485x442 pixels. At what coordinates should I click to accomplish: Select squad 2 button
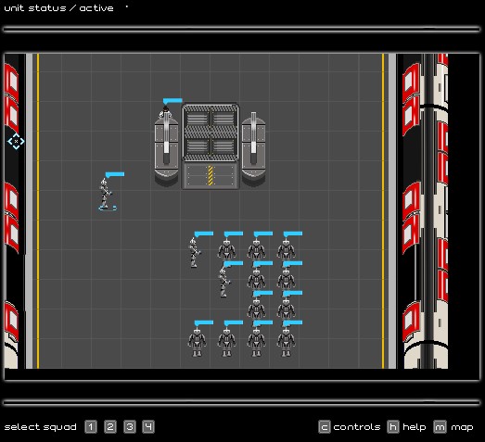(110, 427)
